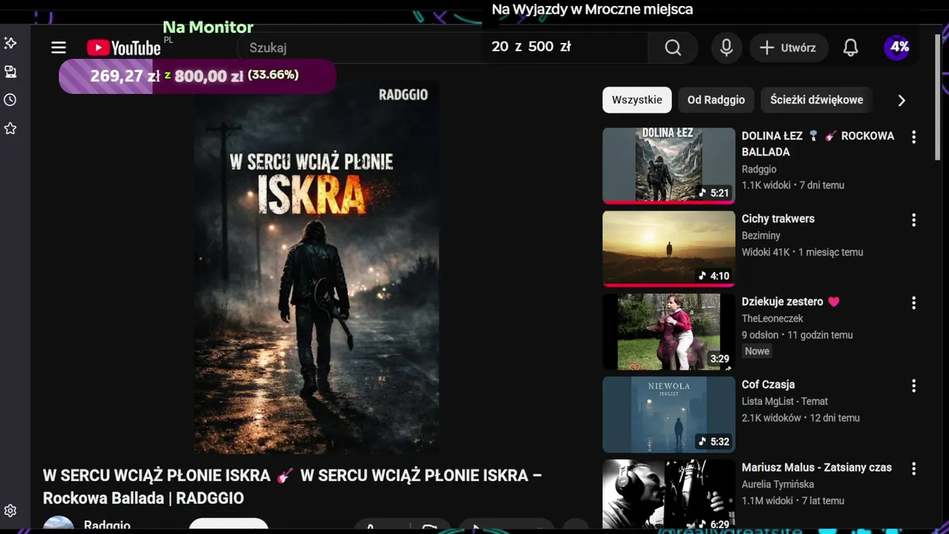Open the Mariusz Malus video thumbnail
Viewport: 949px width, 534px height.
(x=669, y=494)
